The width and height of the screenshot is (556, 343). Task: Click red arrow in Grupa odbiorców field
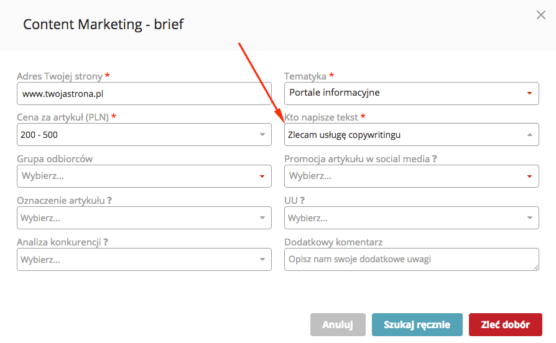(262, 176)
